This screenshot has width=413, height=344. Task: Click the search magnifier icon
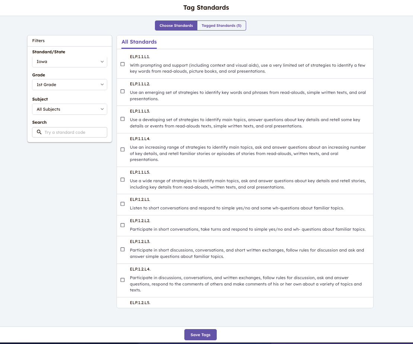coord(39,132)
